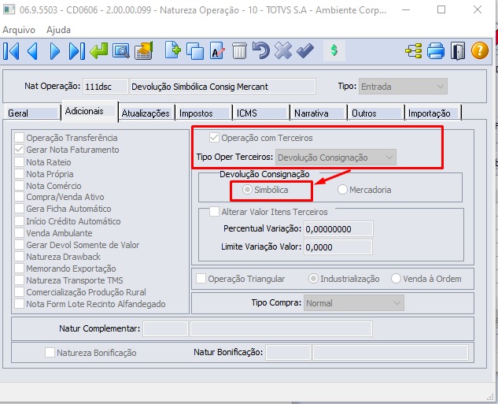Select the Simbólica radio button
This screenshot has height=404, width=498.
tap(247, 190)
